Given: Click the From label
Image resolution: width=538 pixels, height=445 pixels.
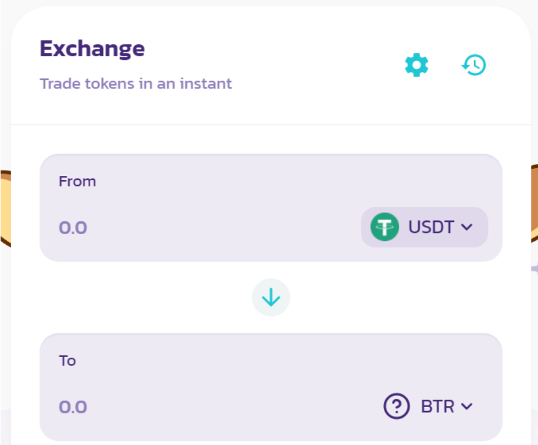Looking at the screenshot, I should 77,182.
